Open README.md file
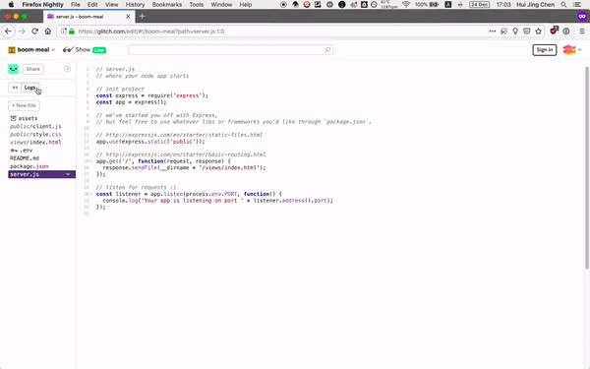Viewport: 590px width, 369px height. [x=25, y=158]
